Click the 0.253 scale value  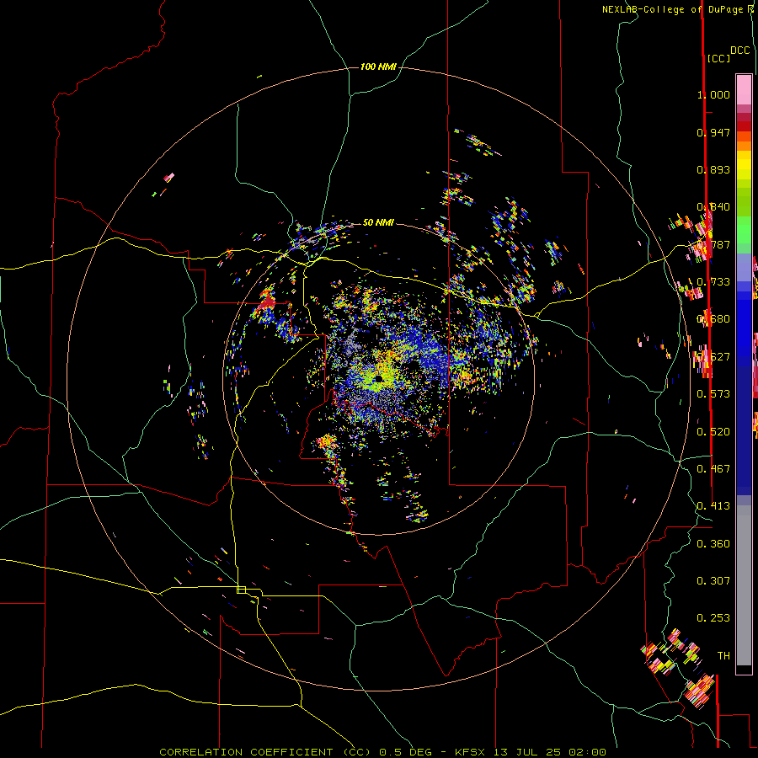(713, 618)
